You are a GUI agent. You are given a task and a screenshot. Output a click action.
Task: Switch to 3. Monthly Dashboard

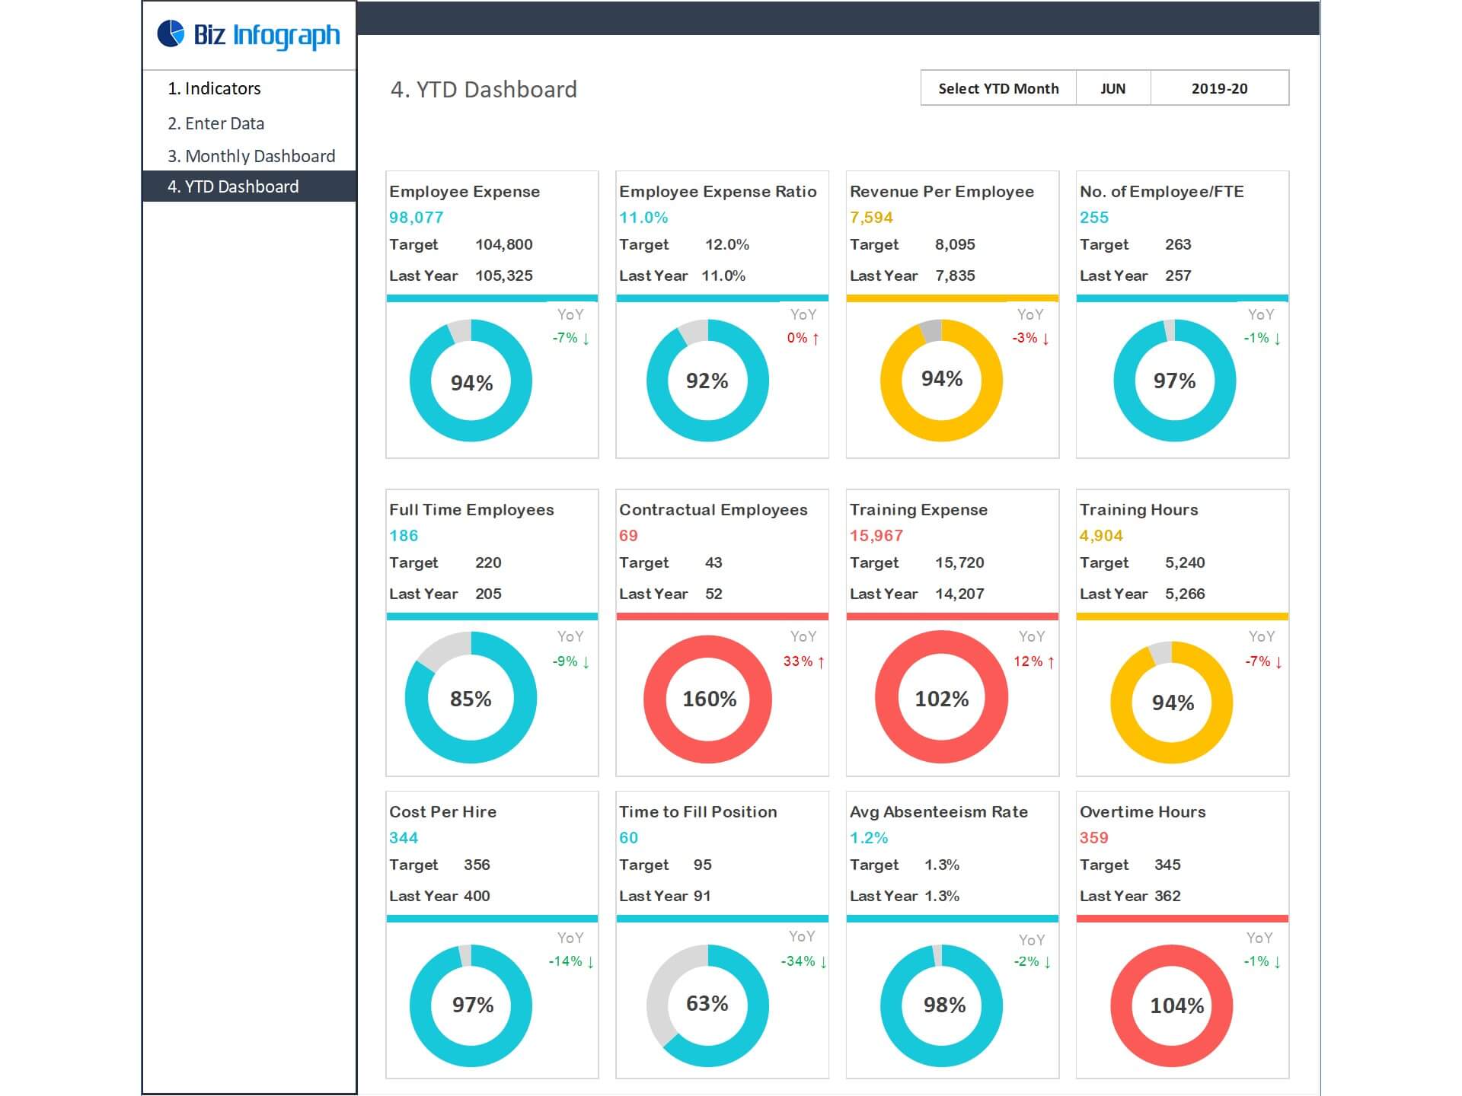pos(251,156)
